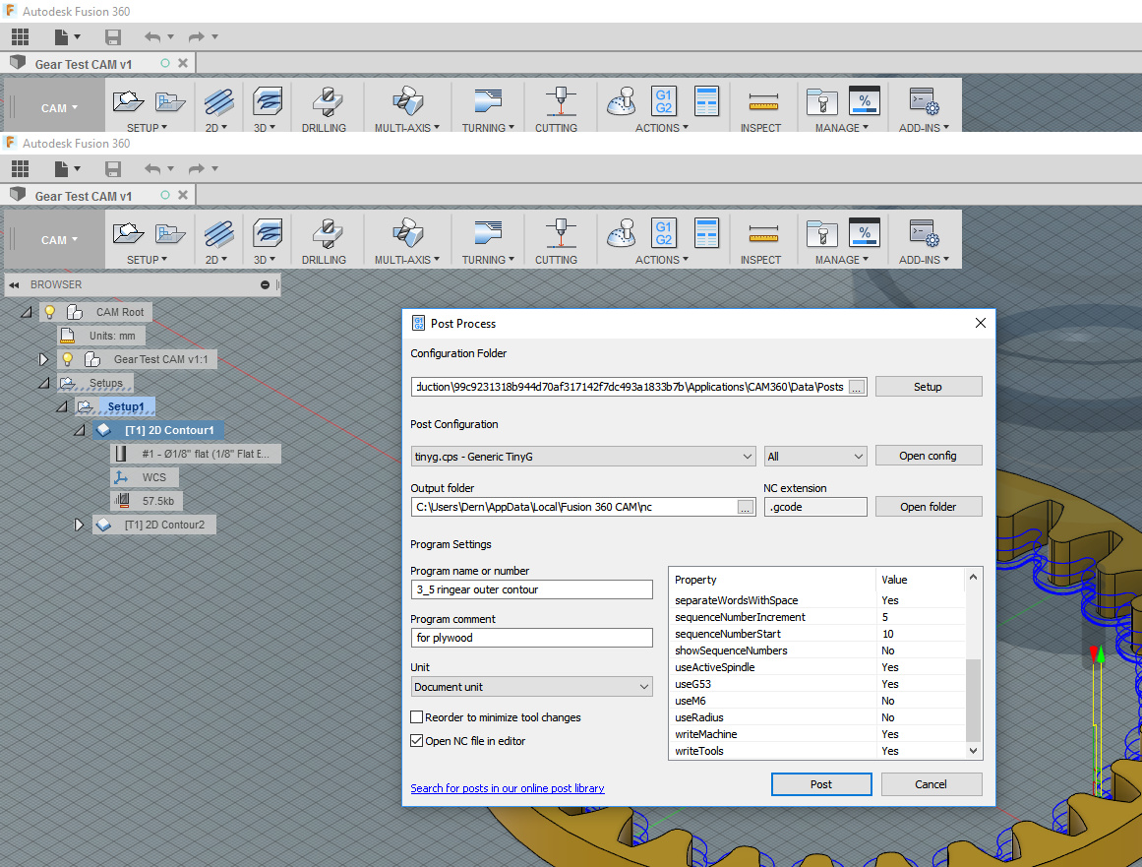Expand the [T1] 2D Contour2 node

[x=79, y=525]
